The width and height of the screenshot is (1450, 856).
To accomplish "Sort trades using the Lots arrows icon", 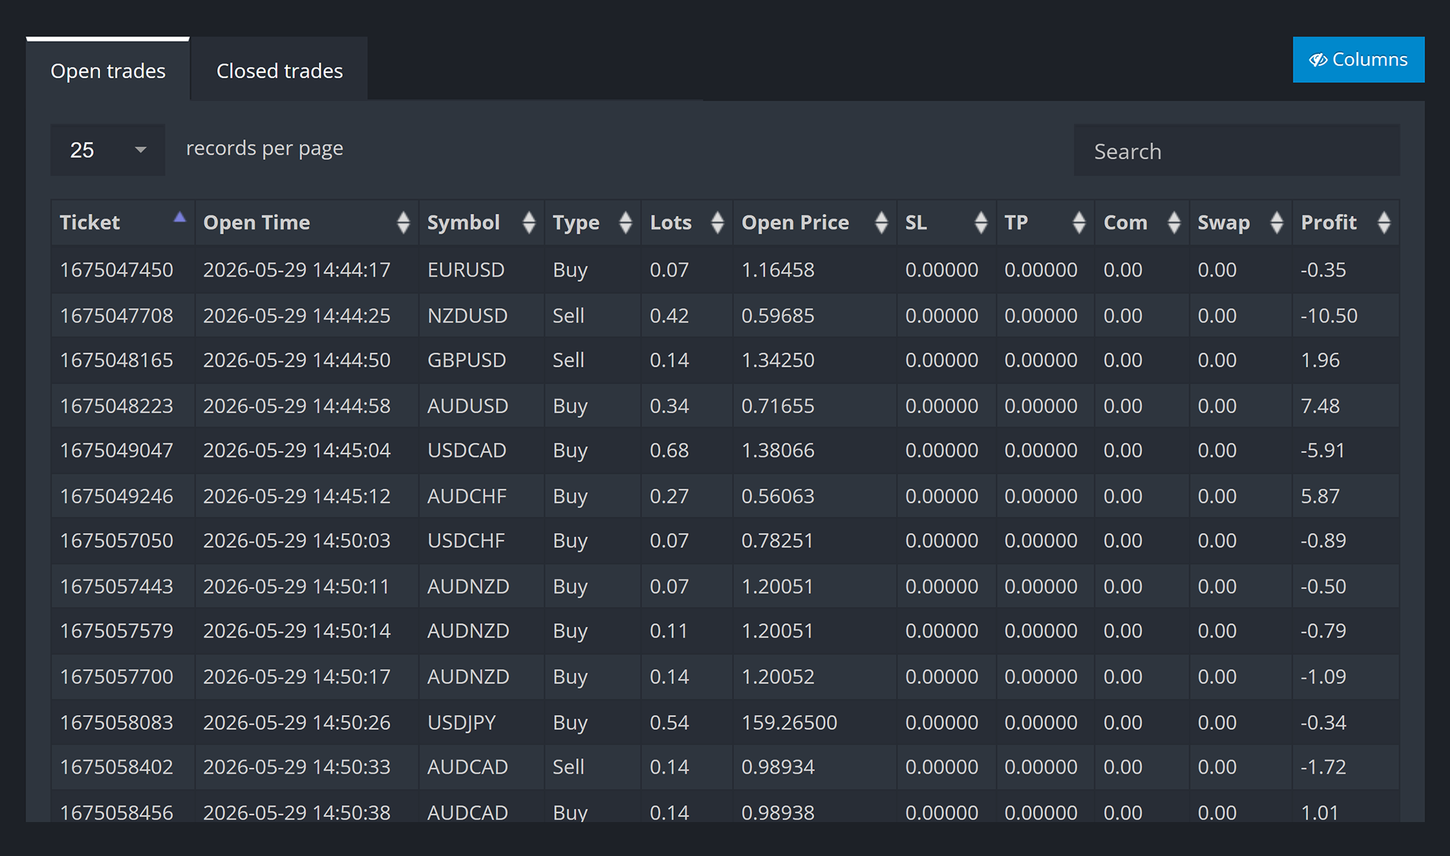I will coord(717,222).
